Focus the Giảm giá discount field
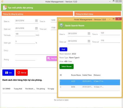The width and height of the screenshot is (123, 108). click(25, 42)
